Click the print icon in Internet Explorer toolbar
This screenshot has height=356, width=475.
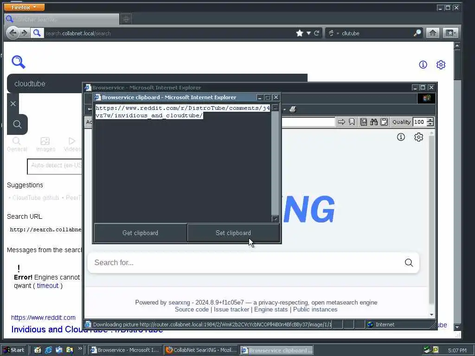(x=293, y=109)
